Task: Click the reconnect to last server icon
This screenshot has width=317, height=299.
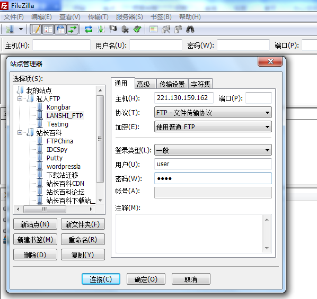Action: (x=137, y=30)
